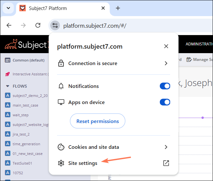This screenshot has width=213, height=181.
Task: Open the tab search dropdown arrow
Action: pyautogui.click(x=8, y=8)
